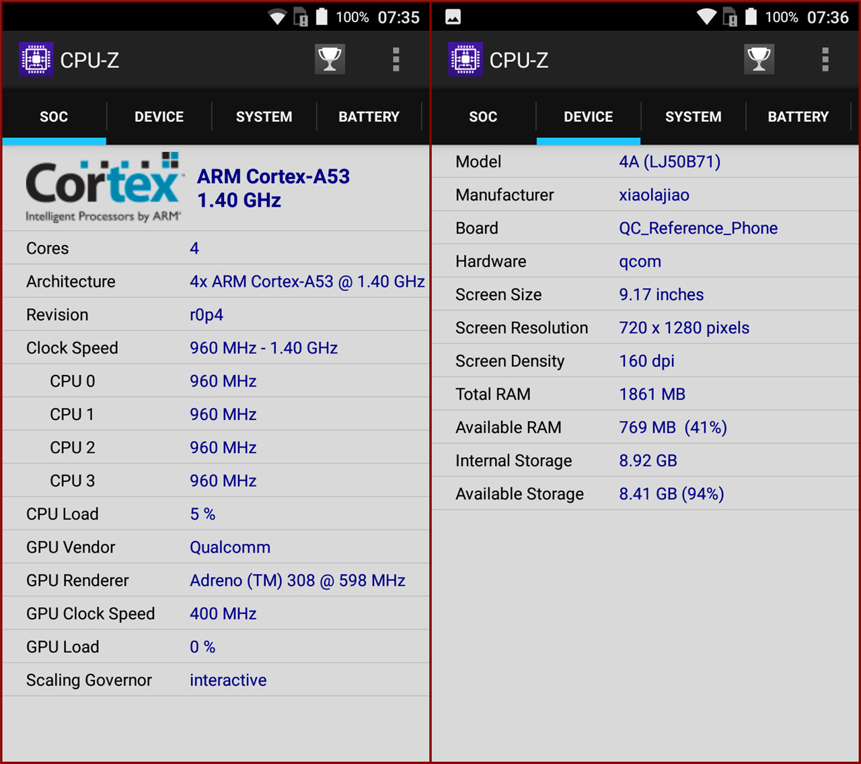861x764 pixels.
Task: Select the SOC tab on right screen
Action: 483,116
